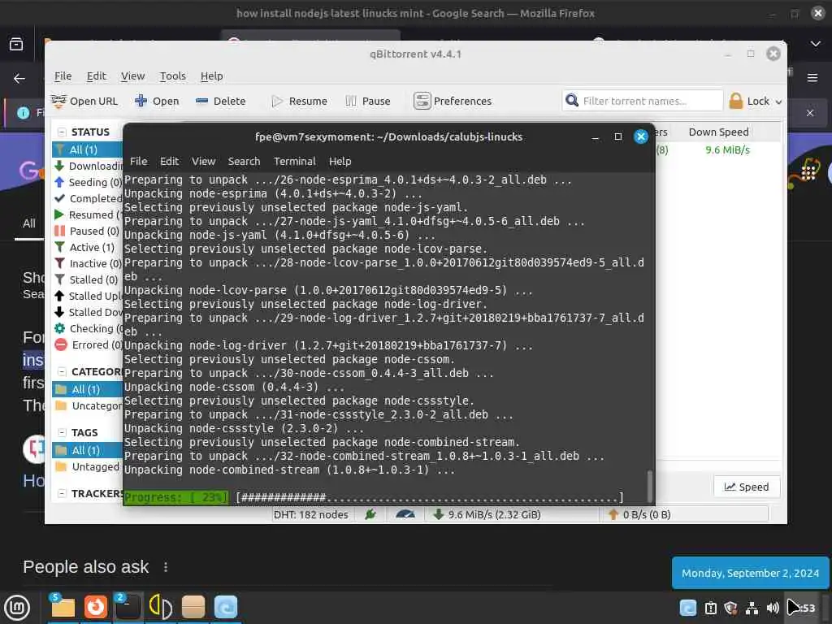
Task: Filter by Completed status
Action: tap(88, 198)
